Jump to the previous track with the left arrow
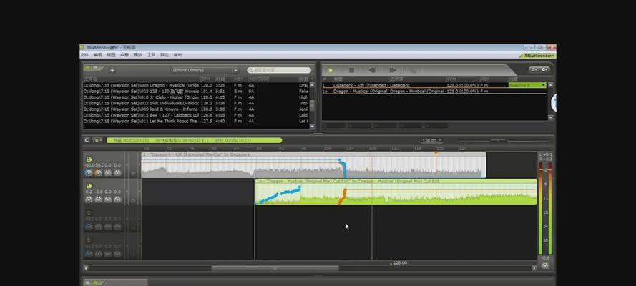636x286 pixels. (372, 71)
